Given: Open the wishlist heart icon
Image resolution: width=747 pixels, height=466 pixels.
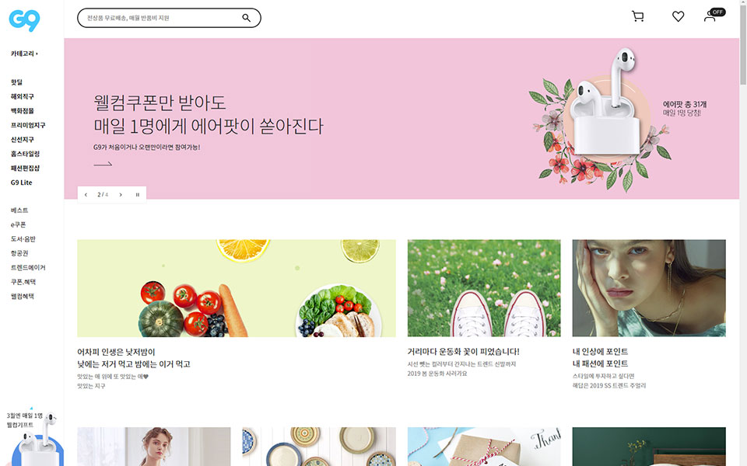Looking at the screenshot, I should click(x=678, y=16).
